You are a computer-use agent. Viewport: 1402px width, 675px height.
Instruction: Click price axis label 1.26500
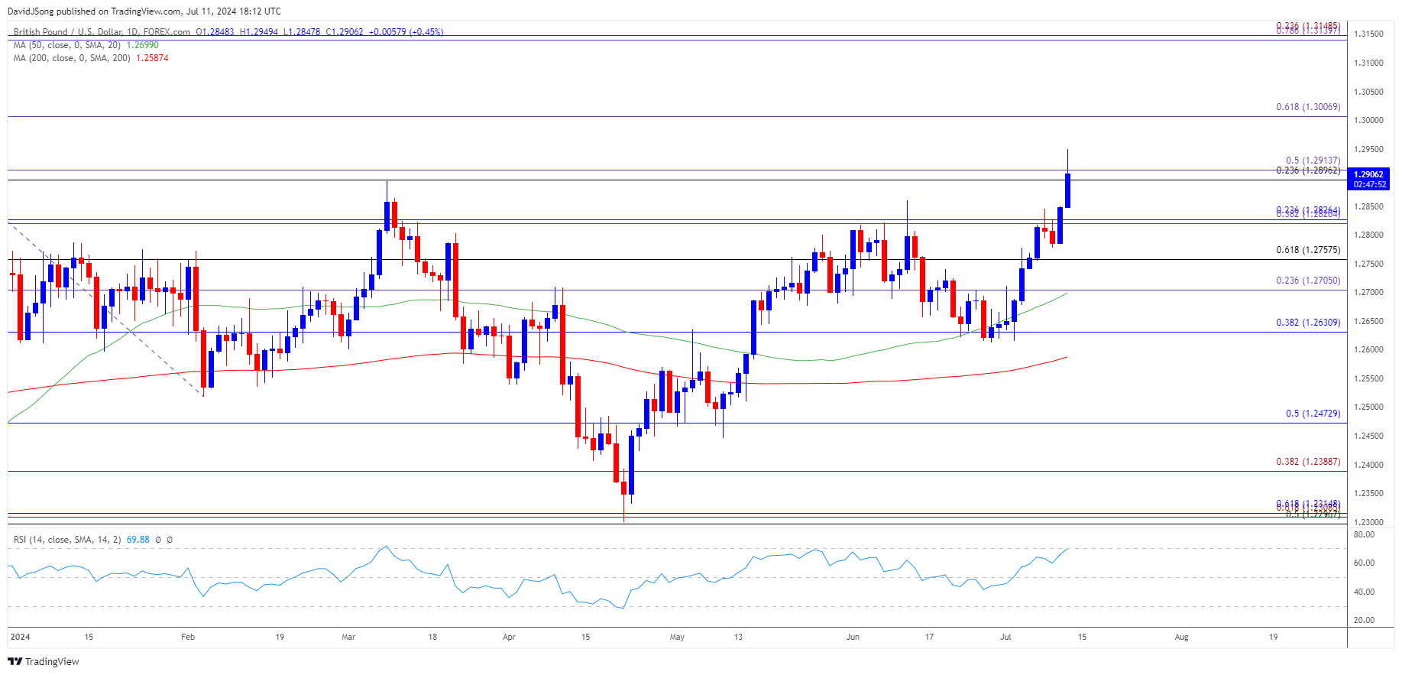point(1368,321)
